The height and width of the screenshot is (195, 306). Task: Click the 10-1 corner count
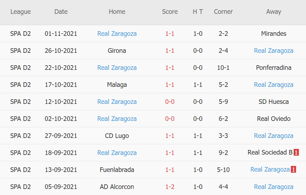(x=223, y=68)
